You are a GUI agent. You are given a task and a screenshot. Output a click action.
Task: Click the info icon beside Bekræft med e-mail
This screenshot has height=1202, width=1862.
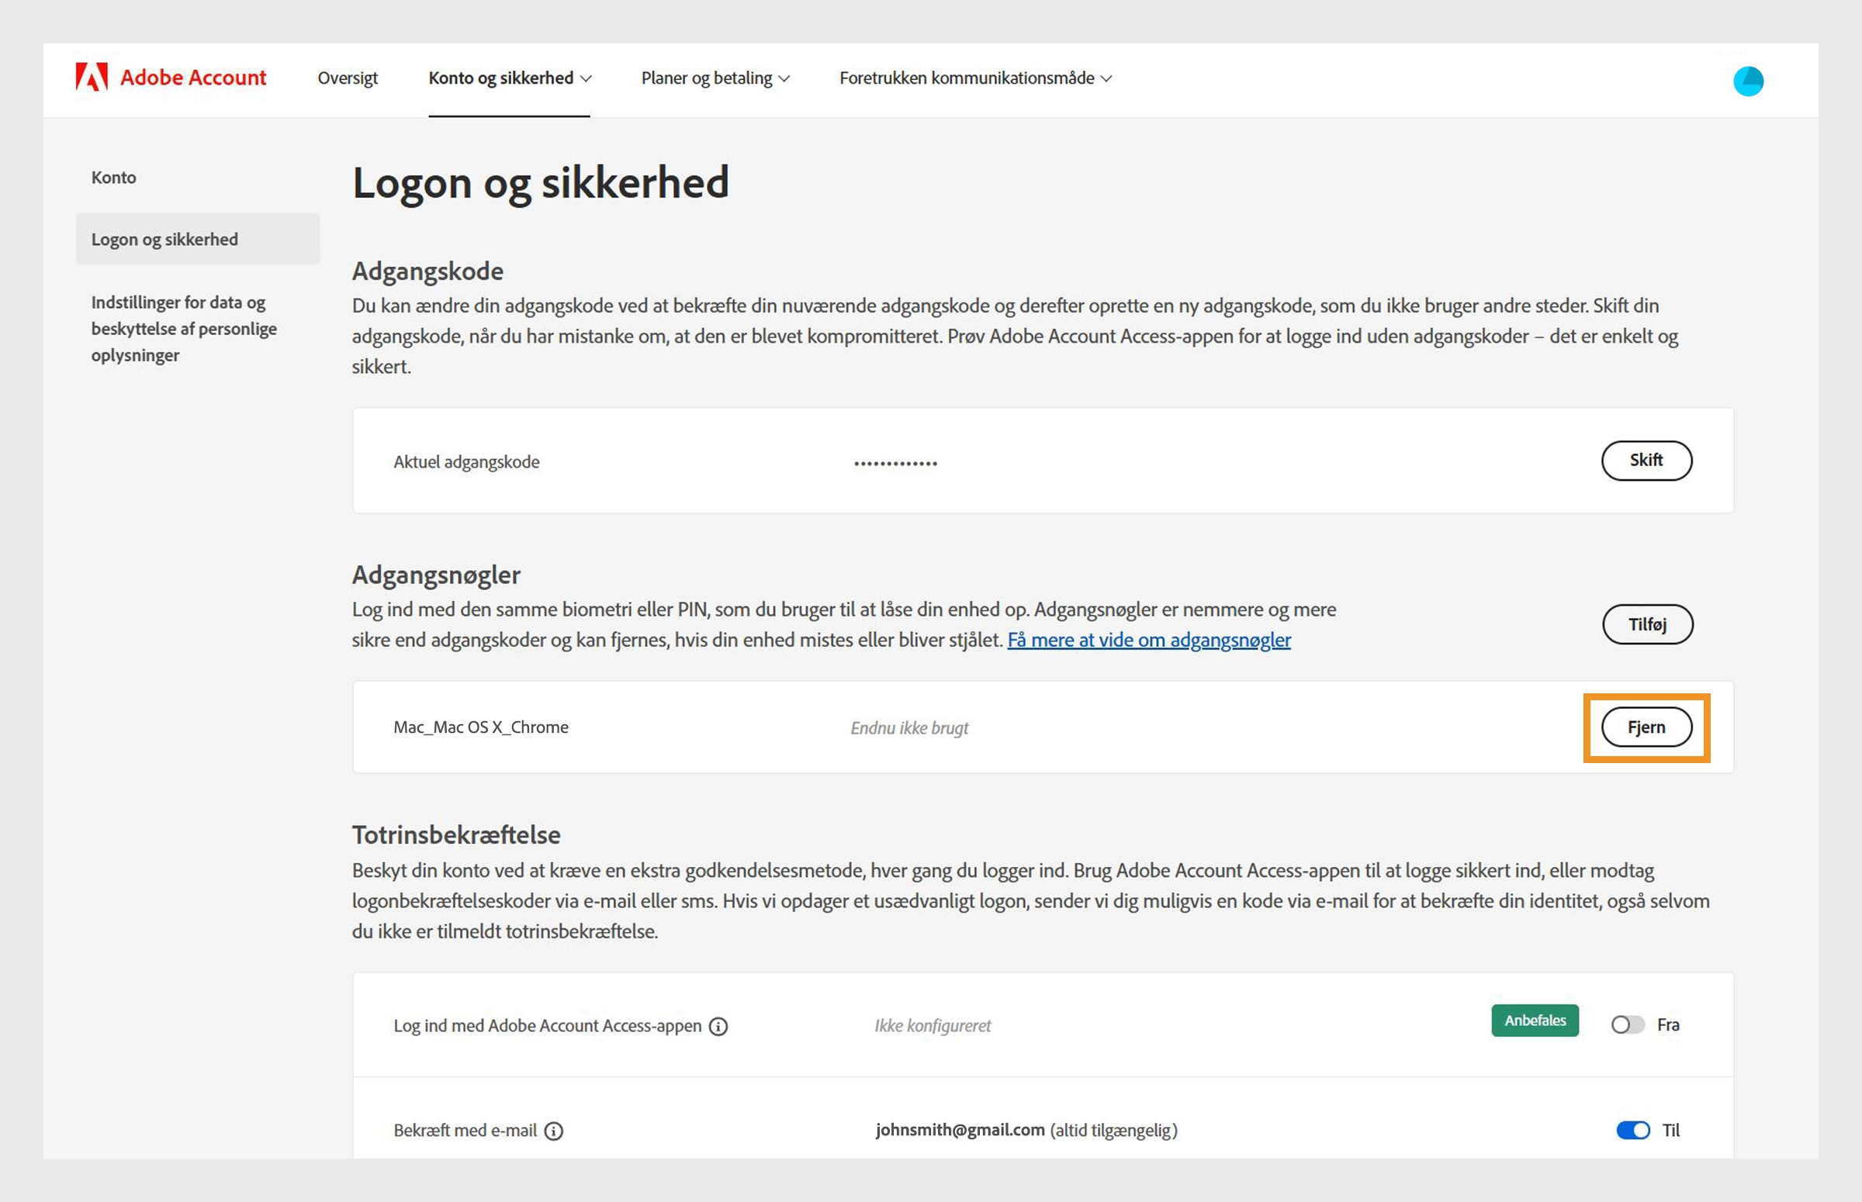point(554,1130)
